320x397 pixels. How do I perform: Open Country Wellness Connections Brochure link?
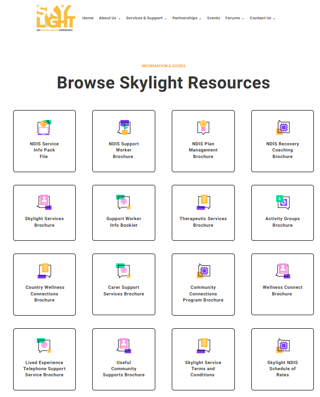45,294
